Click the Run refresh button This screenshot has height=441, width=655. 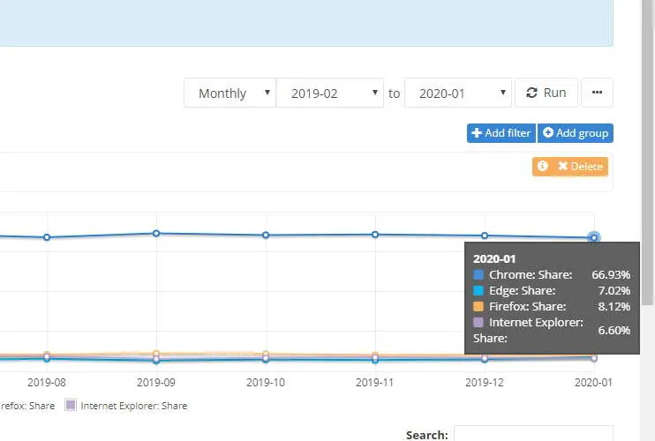546,93
